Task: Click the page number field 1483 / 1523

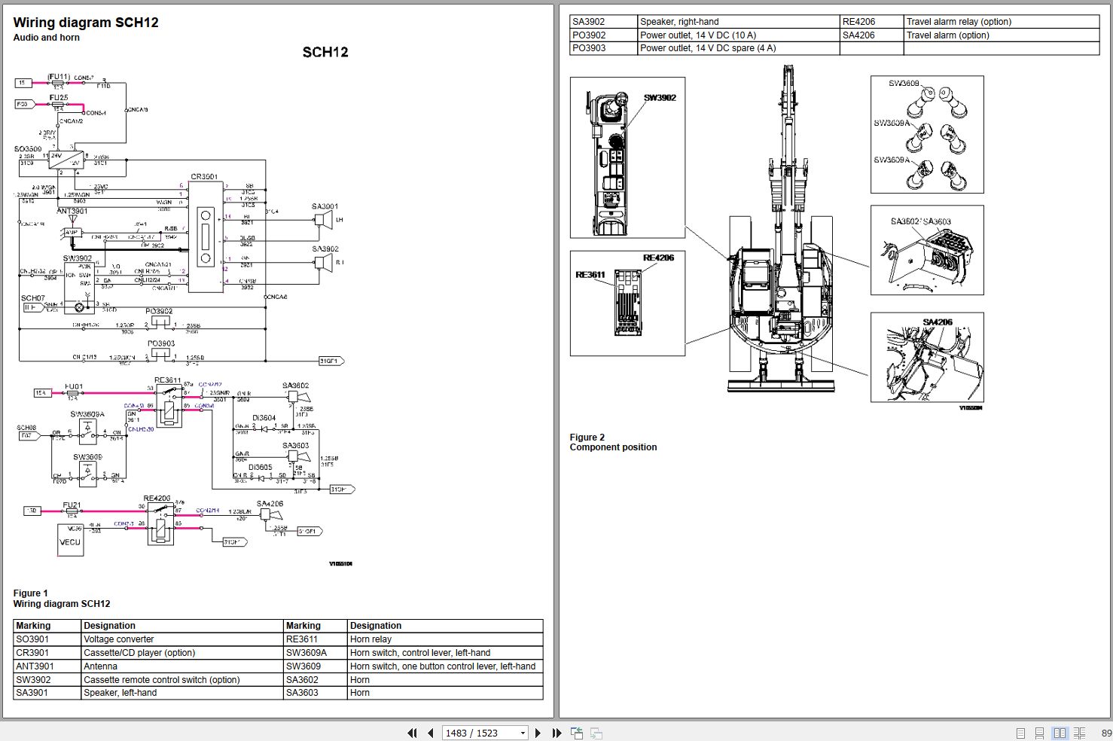Action: tap(479, 733)
